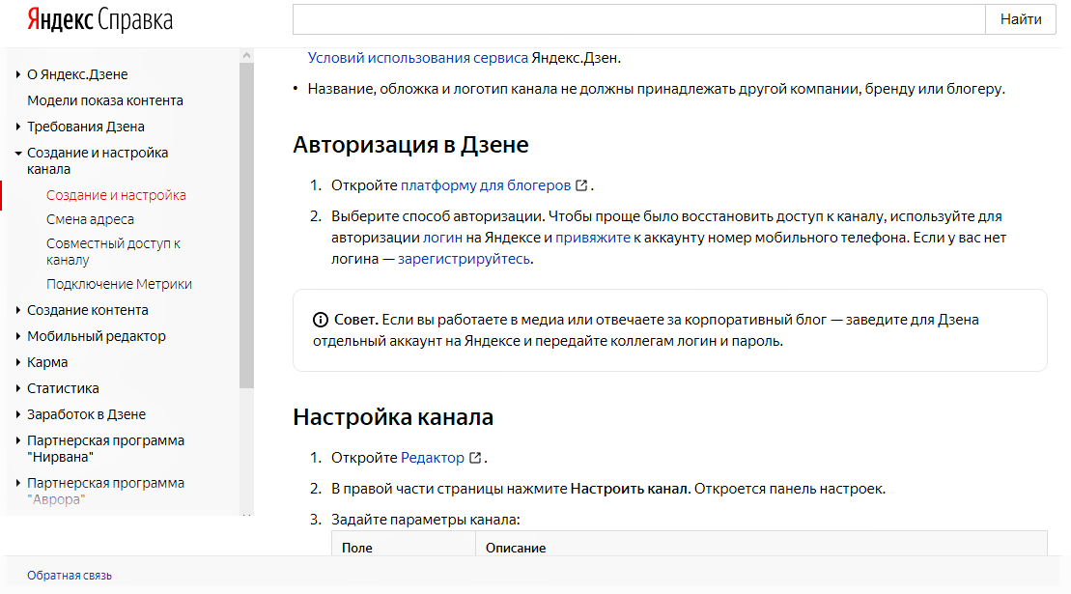Open the Обратная связь link
The width and height of the screenshot is (1071, 594).
[70, 576]
